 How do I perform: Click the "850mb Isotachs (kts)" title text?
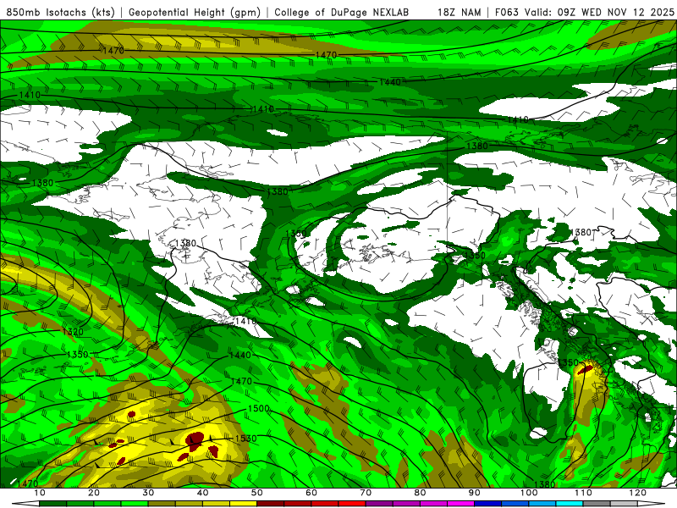[x=61, y=12]
